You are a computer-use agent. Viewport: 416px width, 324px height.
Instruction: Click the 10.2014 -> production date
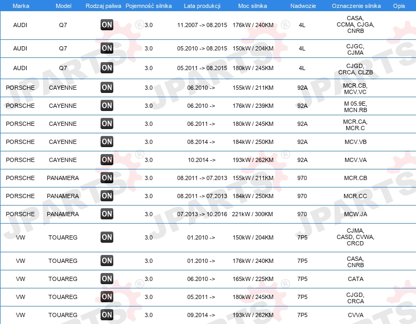(x=202, y=160)
